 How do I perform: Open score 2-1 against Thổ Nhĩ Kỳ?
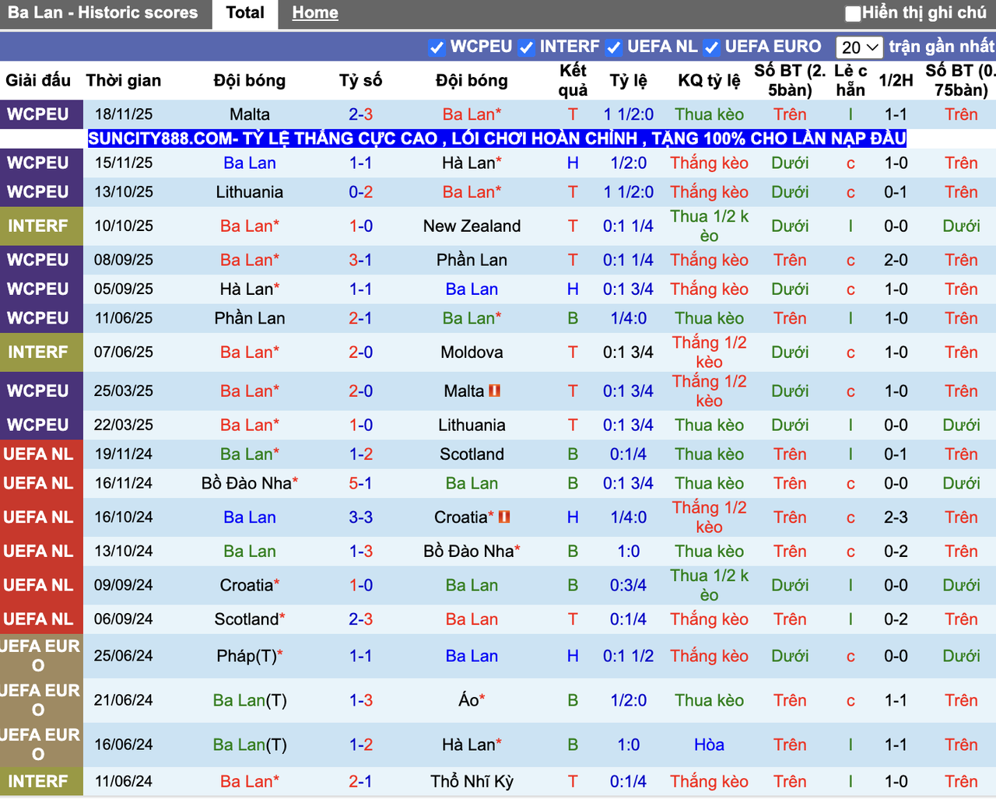pos(360,781)
